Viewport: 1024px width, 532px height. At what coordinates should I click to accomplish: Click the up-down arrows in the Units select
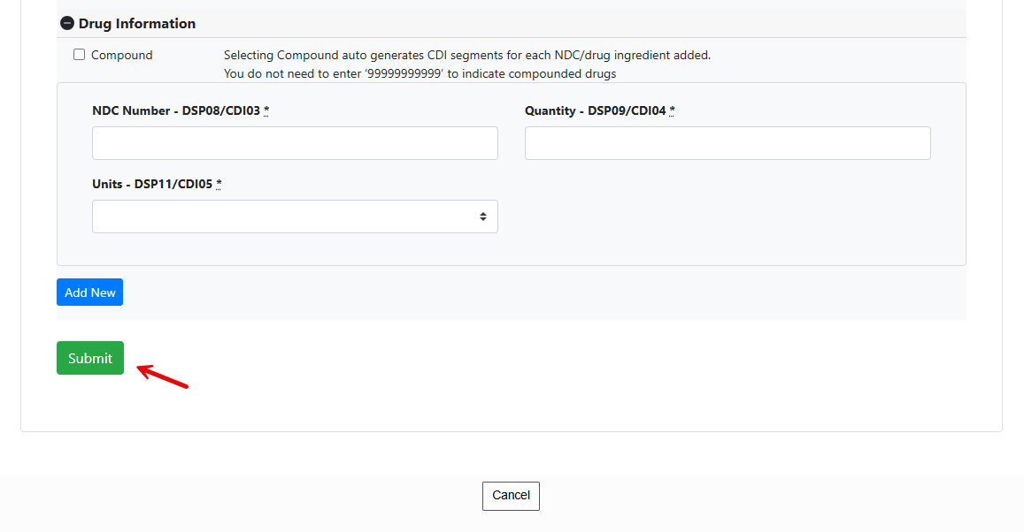(x=483, y=217)
